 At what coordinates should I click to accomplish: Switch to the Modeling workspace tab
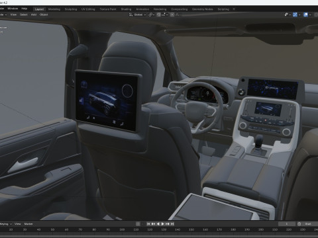[x=54, y=9]
